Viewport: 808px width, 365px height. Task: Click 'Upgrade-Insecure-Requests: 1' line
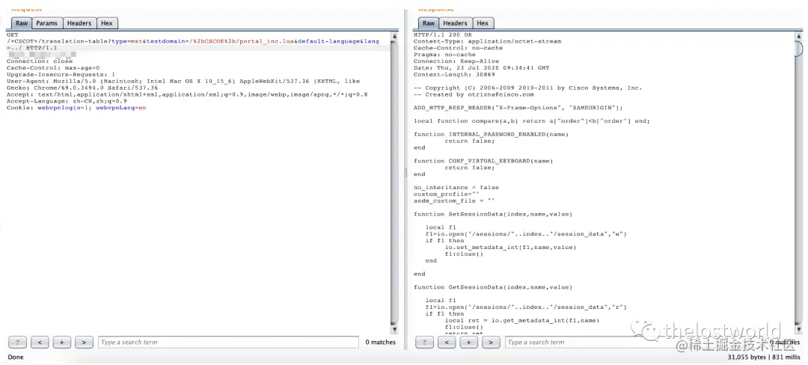(x=61, y=75)
